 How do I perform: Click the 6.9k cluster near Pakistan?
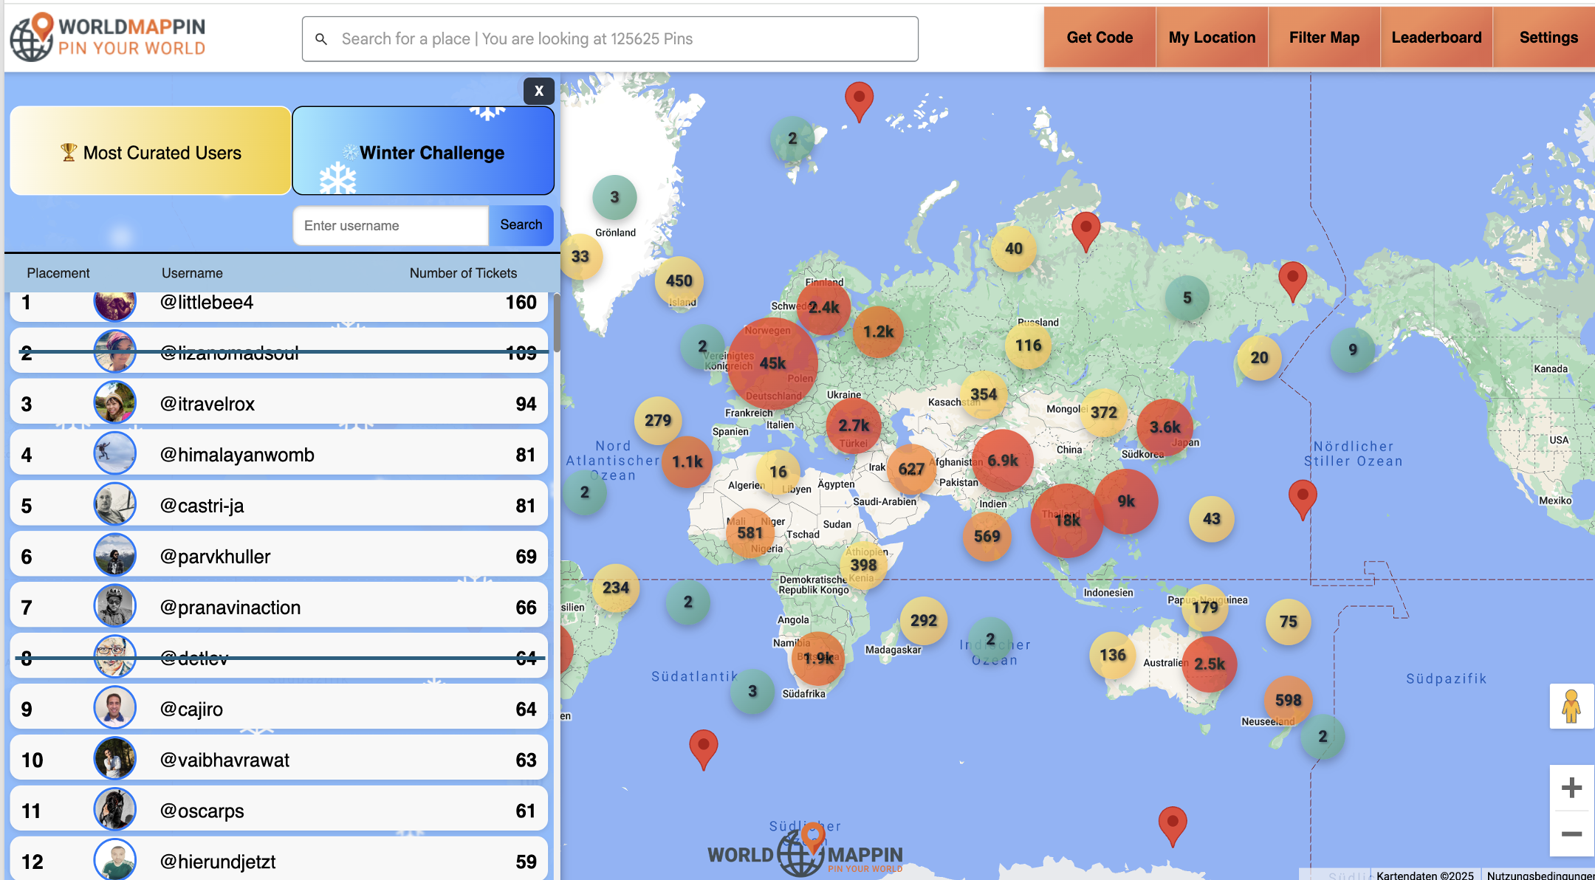click(1003, 461)
